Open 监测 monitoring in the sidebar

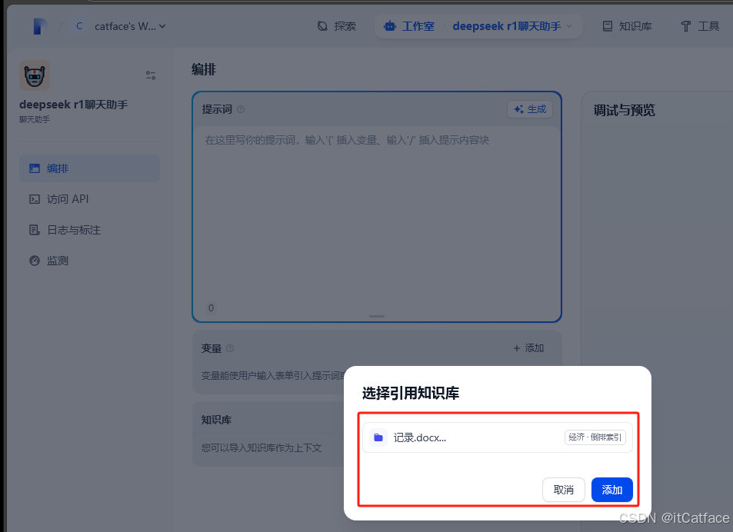coord(90,261)
